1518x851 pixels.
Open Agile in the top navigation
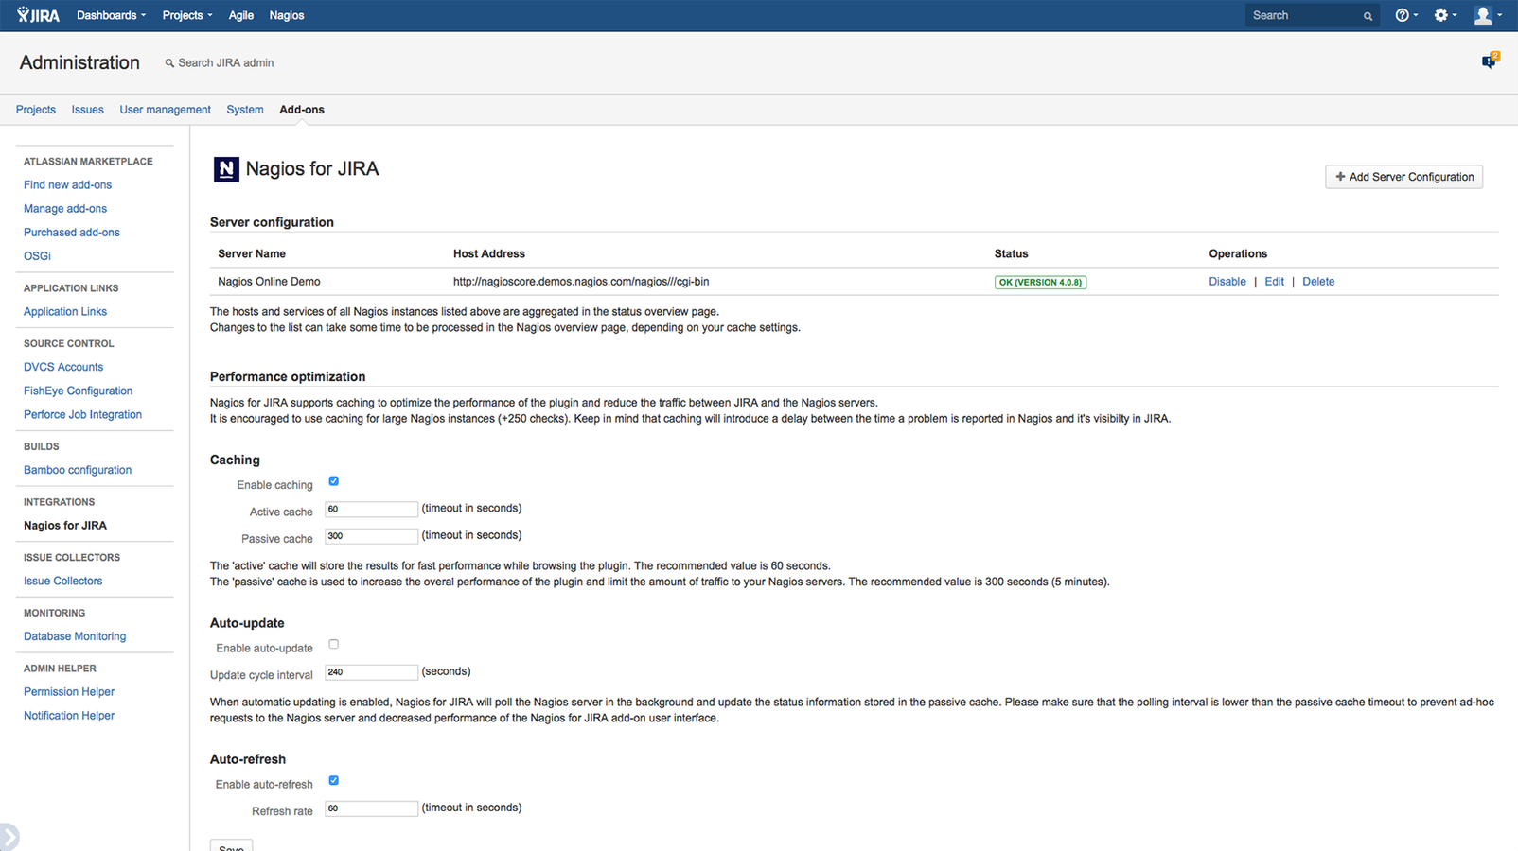240,15
